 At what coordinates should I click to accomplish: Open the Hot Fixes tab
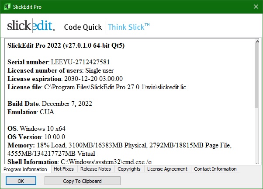click(x=64, y=169)
